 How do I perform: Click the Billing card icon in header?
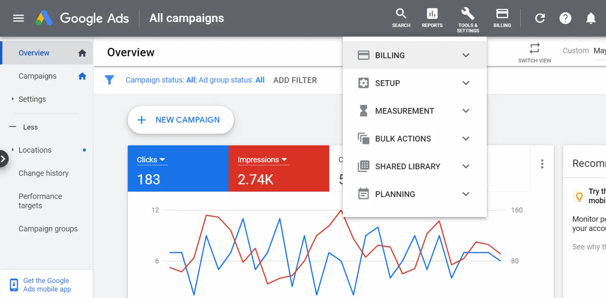click(x=502, y=14)
